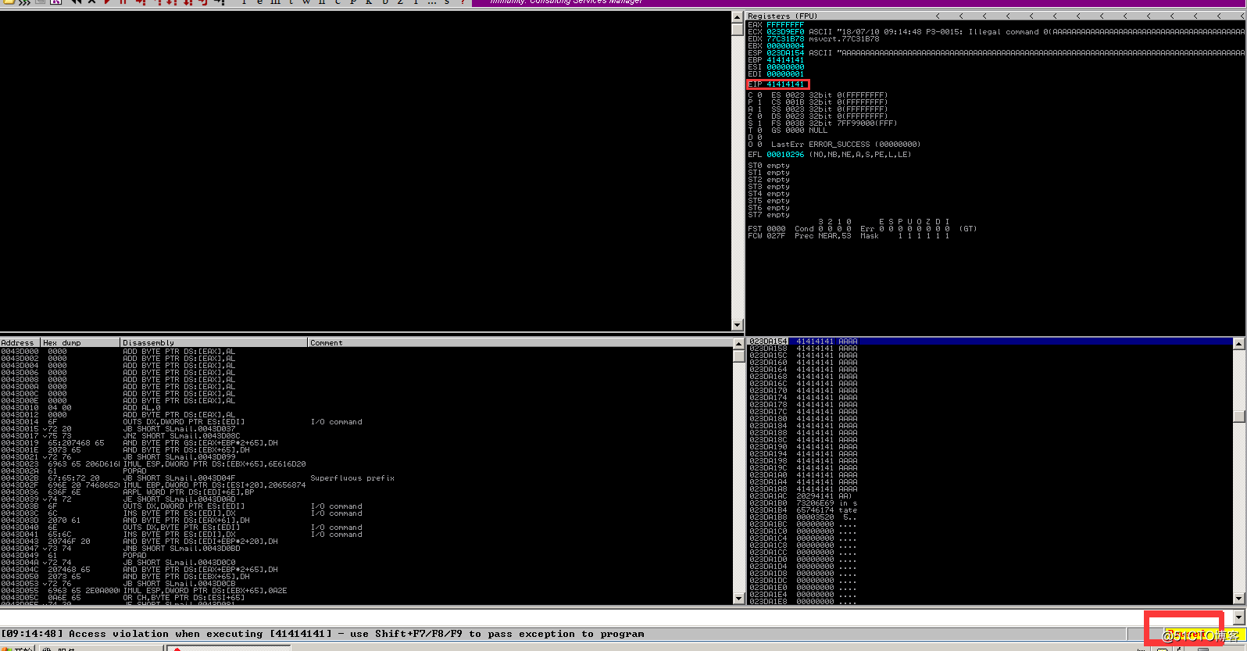Toggle the A auxiliary flag bit
This screenshot has width=1247, height=651.
coord(759,109)
